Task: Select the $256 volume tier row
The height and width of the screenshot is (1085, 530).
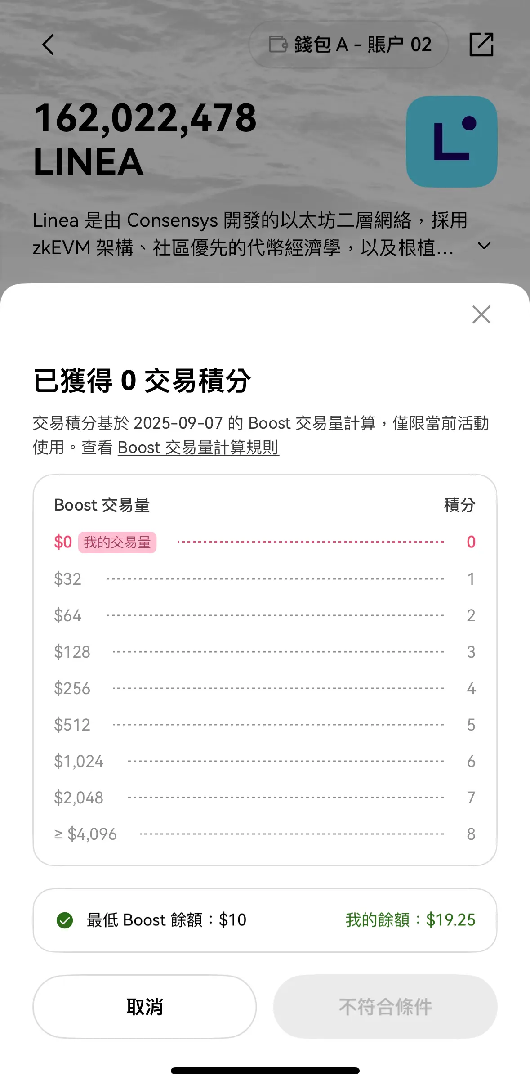Action: 265,688
